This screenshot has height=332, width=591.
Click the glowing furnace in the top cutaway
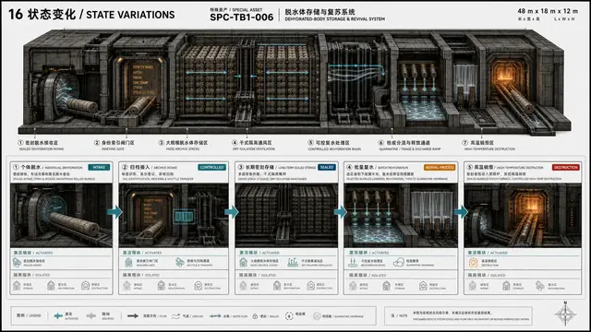click(x=504, y=74)
